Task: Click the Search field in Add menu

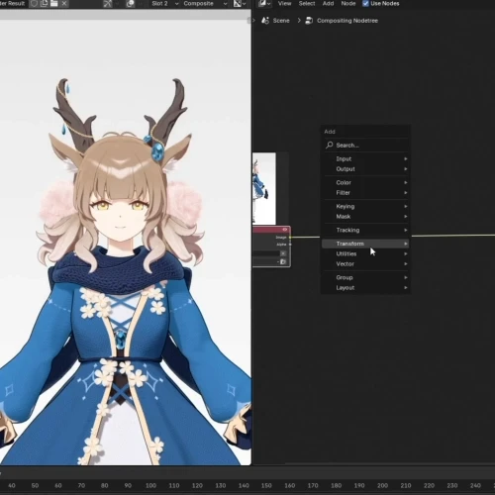Action: 365,146
